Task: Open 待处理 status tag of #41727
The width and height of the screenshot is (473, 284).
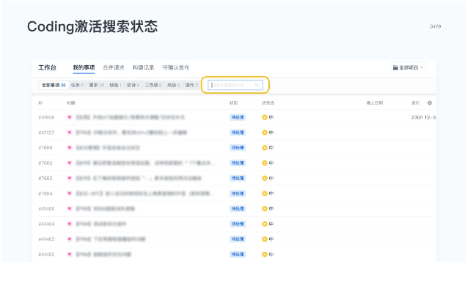Action: 238,132
